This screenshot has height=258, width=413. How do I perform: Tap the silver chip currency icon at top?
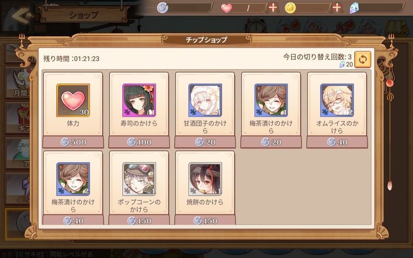163,8
